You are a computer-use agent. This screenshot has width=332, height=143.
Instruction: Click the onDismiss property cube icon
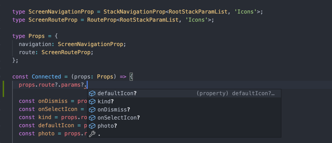point(92,110)
